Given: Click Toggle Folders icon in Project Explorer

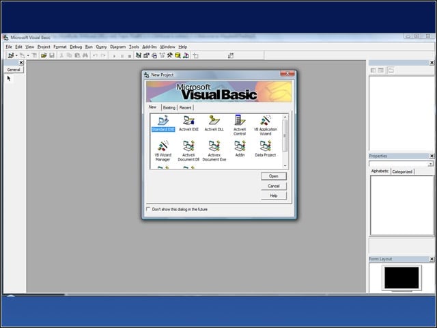Looking at the screenshot, I should [x=391, y=70].
